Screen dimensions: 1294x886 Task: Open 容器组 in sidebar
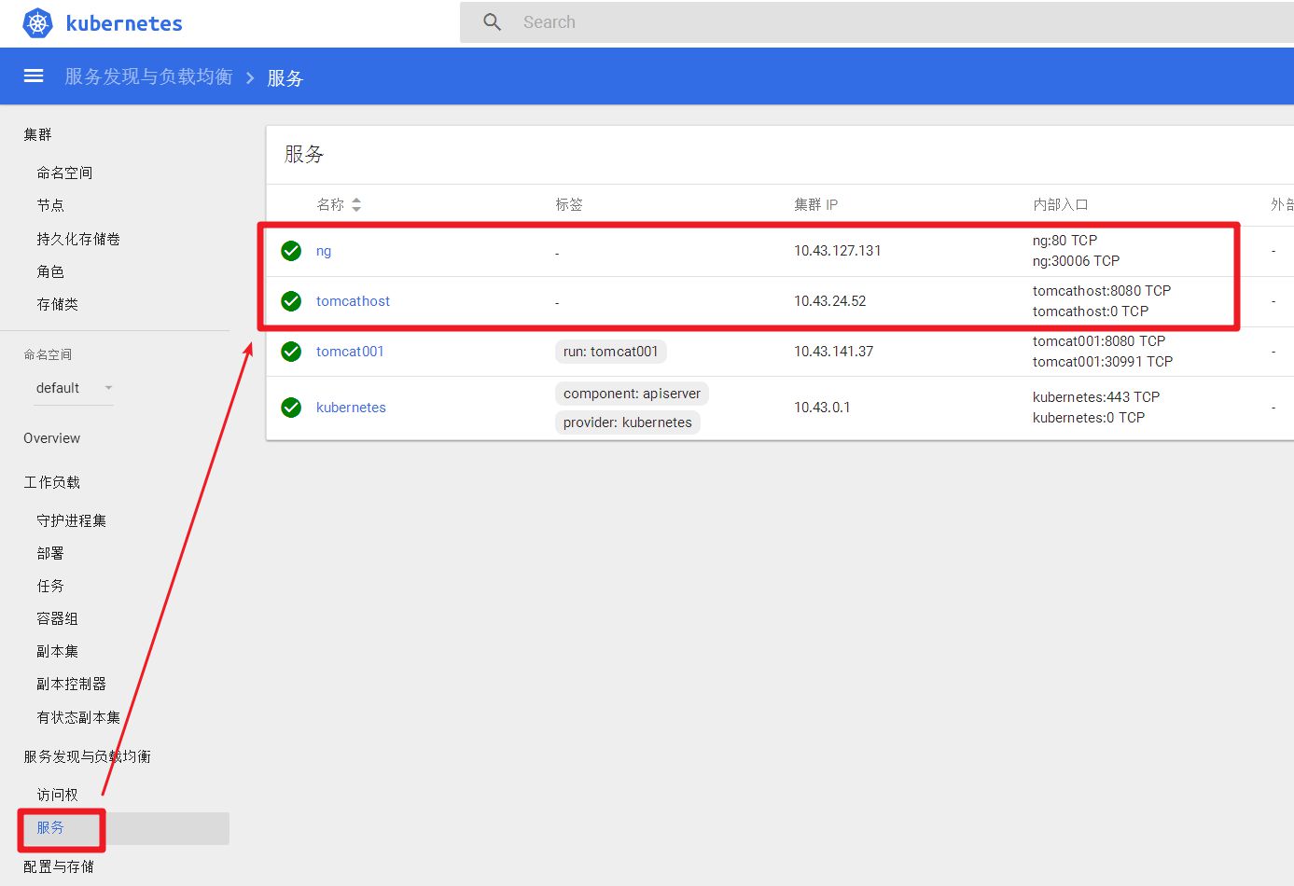pos(57,618)
